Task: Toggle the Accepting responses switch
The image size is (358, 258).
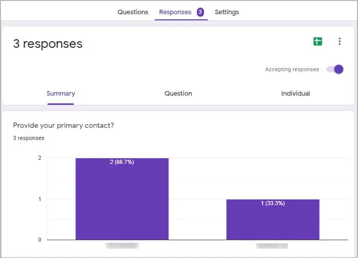Action: (335, 69)
